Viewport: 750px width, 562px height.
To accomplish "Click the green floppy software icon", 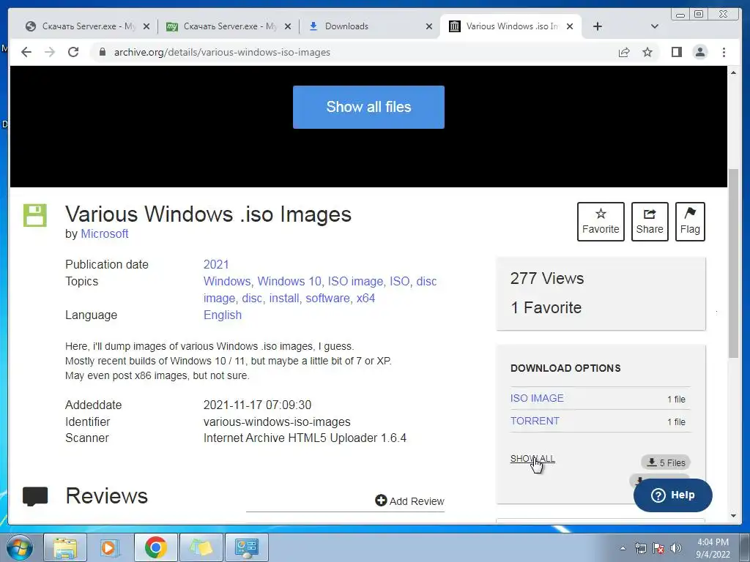I will click(x=35, y=215).
